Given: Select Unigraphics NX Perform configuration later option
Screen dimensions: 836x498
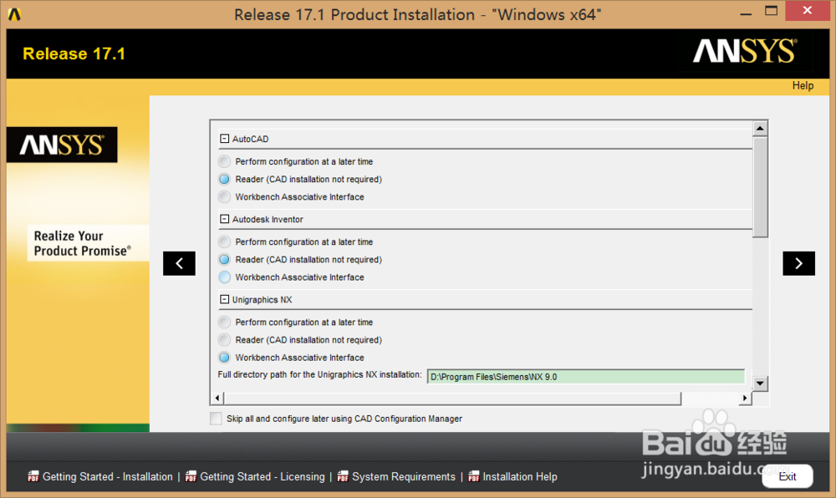Looking at the screenshot, I should (224, 323).
